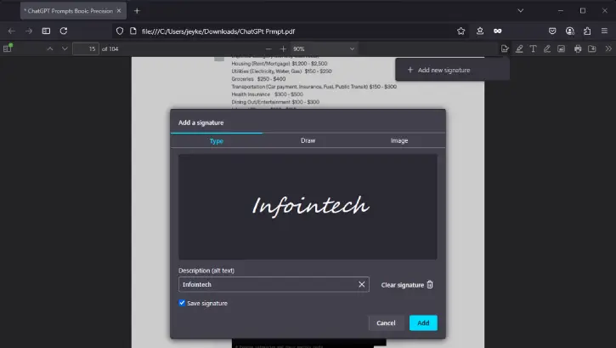The image size is (616, 348).
Task: Go to previous PDF page arrow
Action: point(50,48)
